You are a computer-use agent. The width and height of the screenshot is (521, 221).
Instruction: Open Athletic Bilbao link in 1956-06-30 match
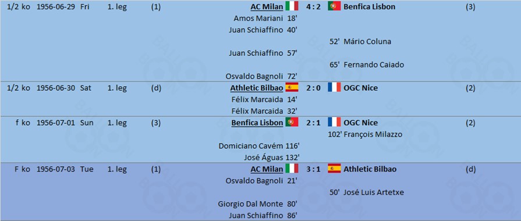tap(257, 88)
